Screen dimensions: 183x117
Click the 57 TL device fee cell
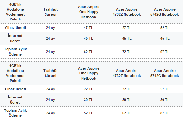(165, 89)
